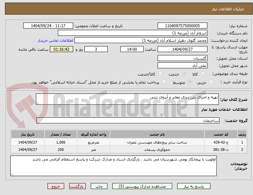This screenshot has width=253, height=195.
Task: Click ساخت سایر پروژه‌های مهندسی عمران cell
Action: [x=157, y=142]
